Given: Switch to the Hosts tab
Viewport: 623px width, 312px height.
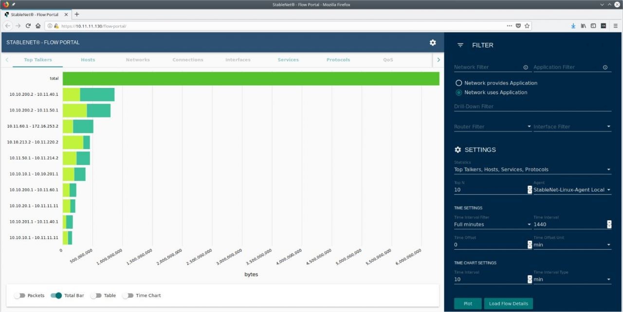Looking at the screenshot, I should [88, 60].
